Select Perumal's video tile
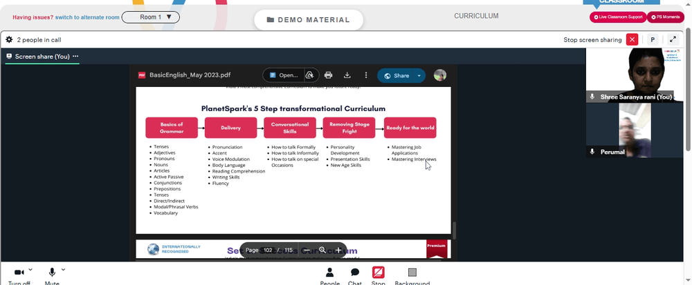 (x=635, y=130)
